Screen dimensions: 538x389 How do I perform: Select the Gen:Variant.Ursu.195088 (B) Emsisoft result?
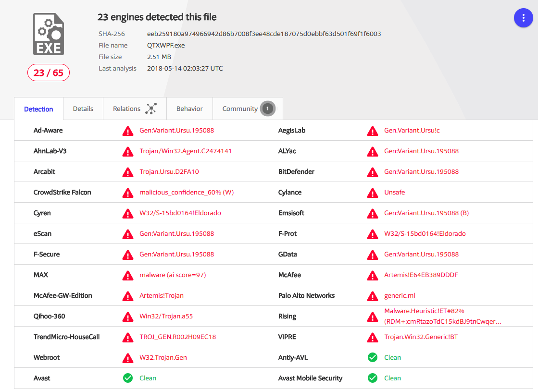tap(426, 213)
